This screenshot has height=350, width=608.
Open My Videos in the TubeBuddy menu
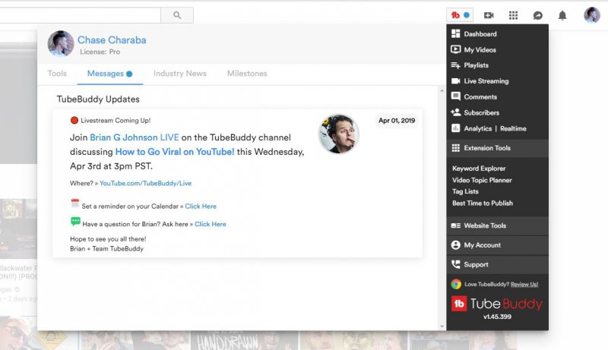point(480,50)
